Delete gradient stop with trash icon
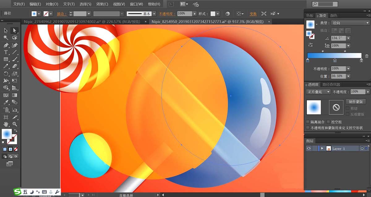The height and width of the screenshot is (197, 371). click(367, 56)
